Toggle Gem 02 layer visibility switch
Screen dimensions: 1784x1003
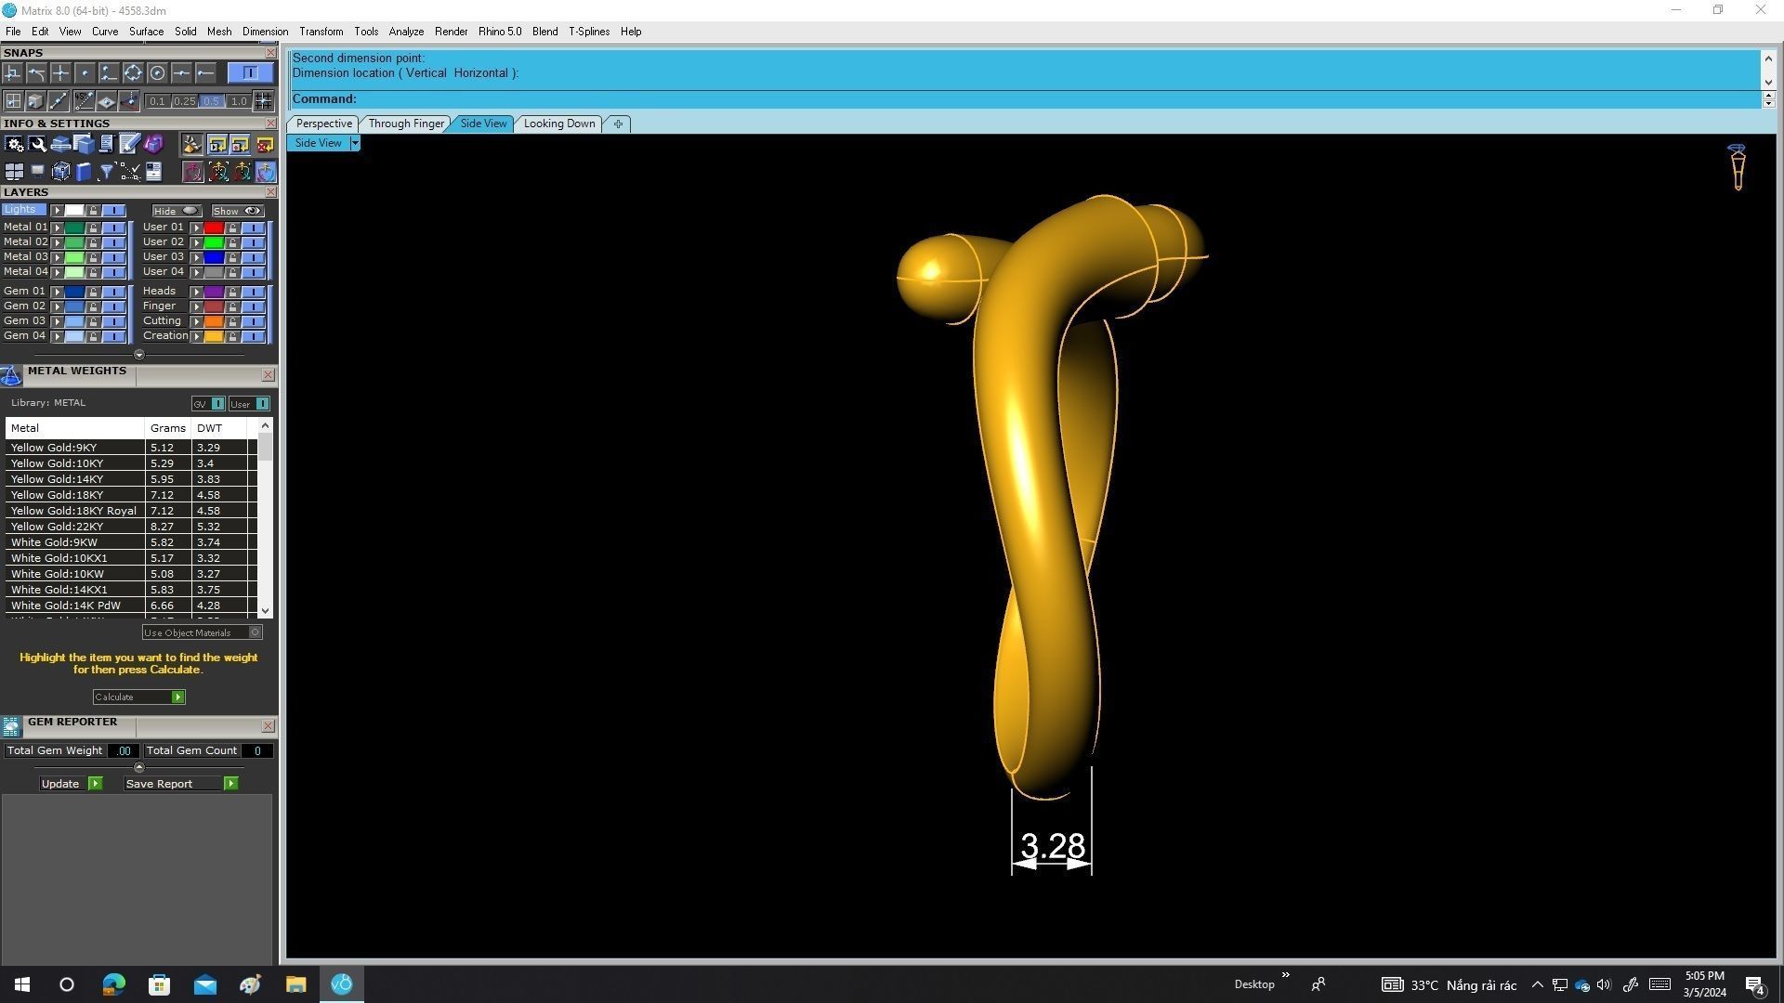click(113, 306)
